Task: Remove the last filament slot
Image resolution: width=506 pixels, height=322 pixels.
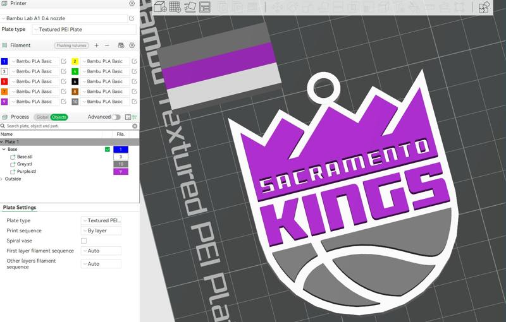Action: (107, 45)
